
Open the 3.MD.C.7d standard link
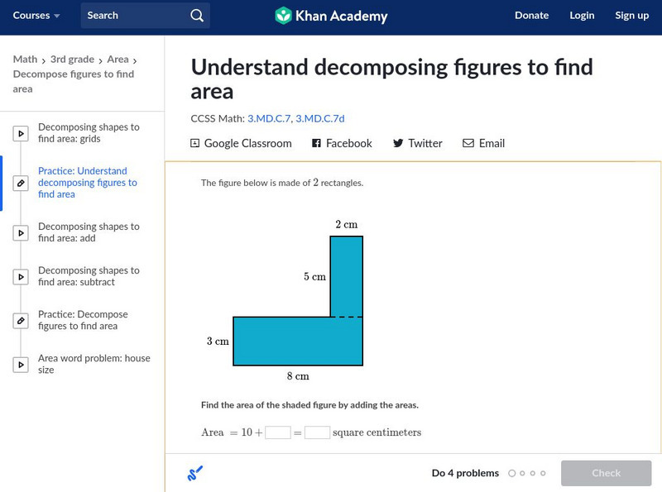(324, 118)
